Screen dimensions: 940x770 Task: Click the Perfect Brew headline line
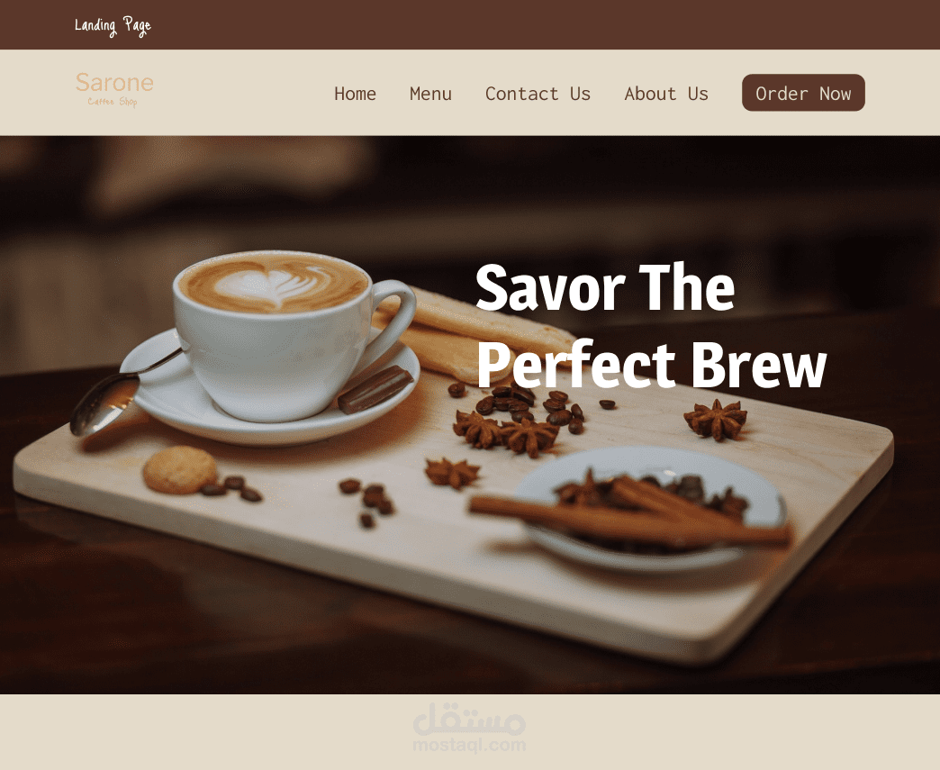click(x=652, y=365)
